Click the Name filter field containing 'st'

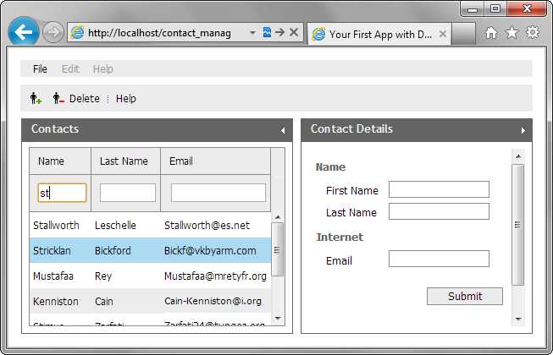click(62, 193)
